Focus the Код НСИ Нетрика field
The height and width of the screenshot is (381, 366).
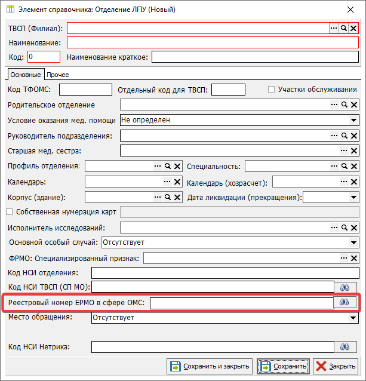pos(213,347)
